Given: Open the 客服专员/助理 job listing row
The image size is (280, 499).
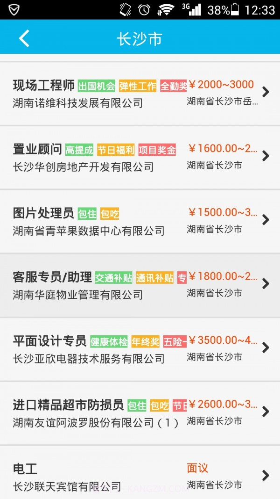Looking at the screenshot, I should tap(140, 284).
